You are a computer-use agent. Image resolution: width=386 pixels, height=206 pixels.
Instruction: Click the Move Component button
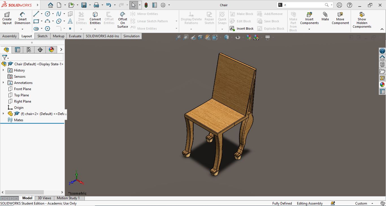340,18
